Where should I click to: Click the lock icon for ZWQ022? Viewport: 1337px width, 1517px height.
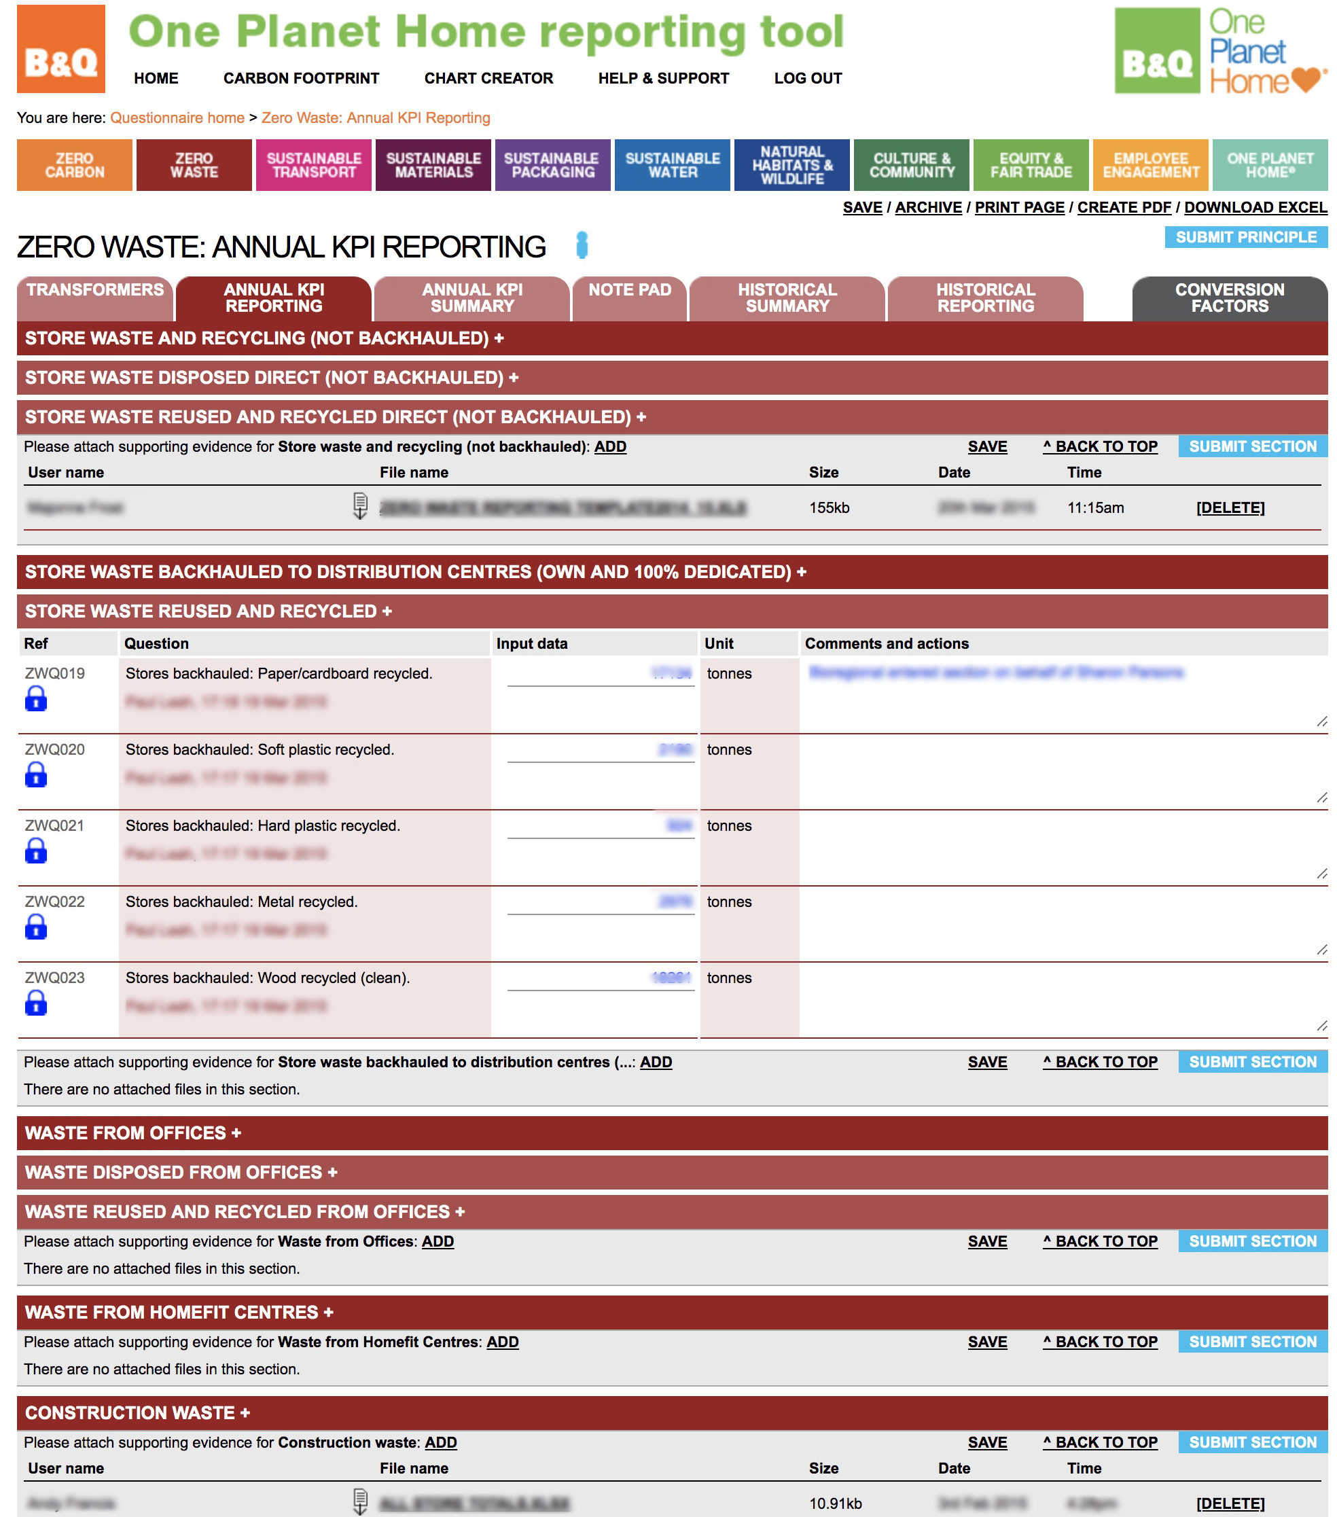[35, 927]
